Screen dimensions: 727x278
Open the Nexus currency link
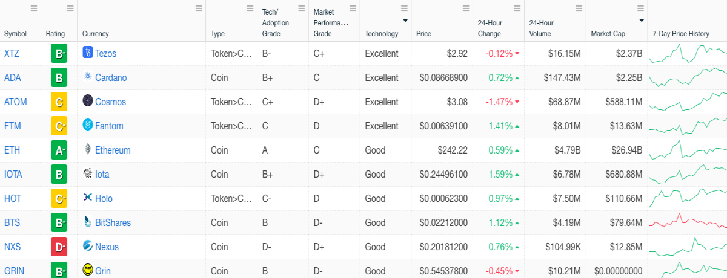(x=107, y=247)
